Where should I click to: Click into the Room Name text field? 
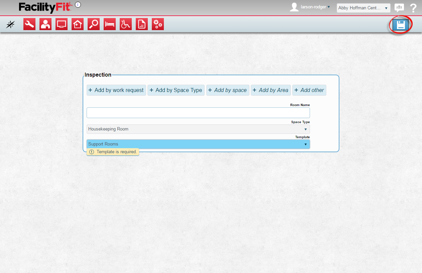tap(198, 113)
